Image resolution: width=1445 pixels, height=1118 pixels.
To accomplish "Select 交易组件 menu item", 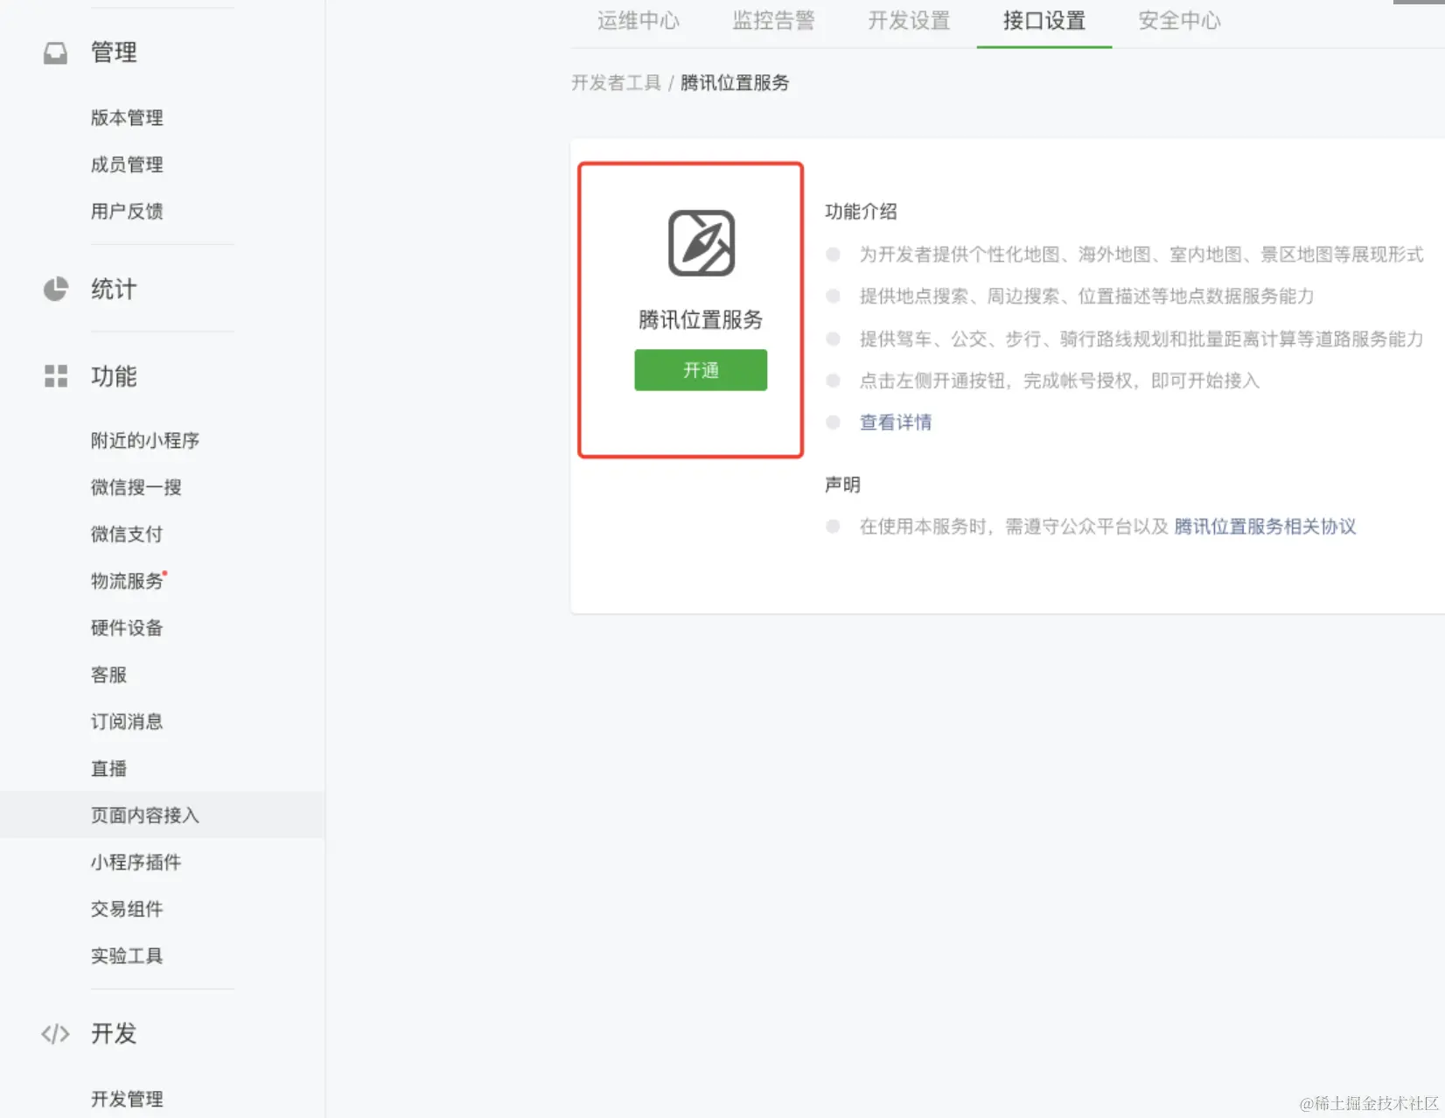I will tap(127, 909).
